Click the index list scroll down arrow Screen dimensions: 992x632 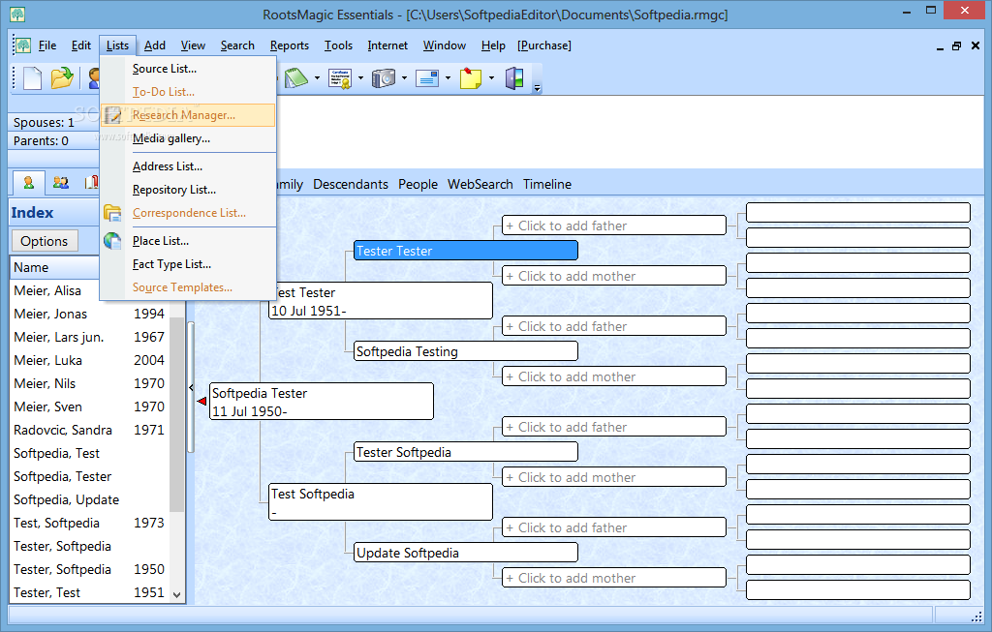tap(177, 594)
